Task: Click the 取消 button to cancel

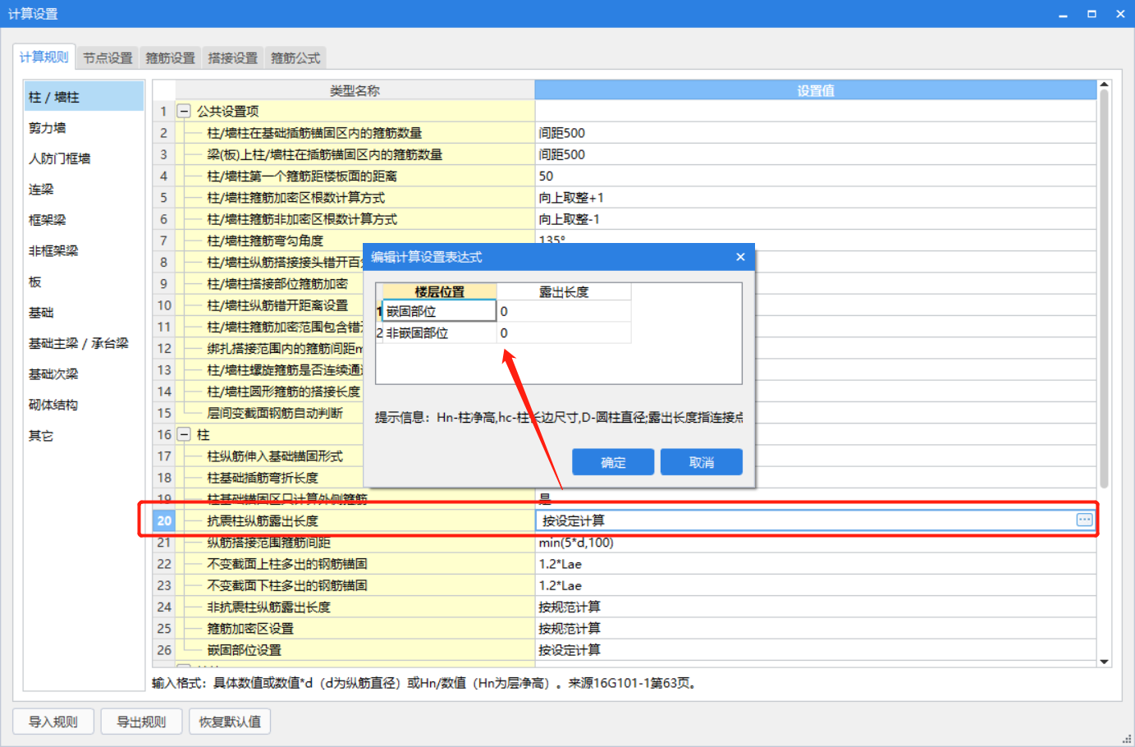Action: (701, 461)
